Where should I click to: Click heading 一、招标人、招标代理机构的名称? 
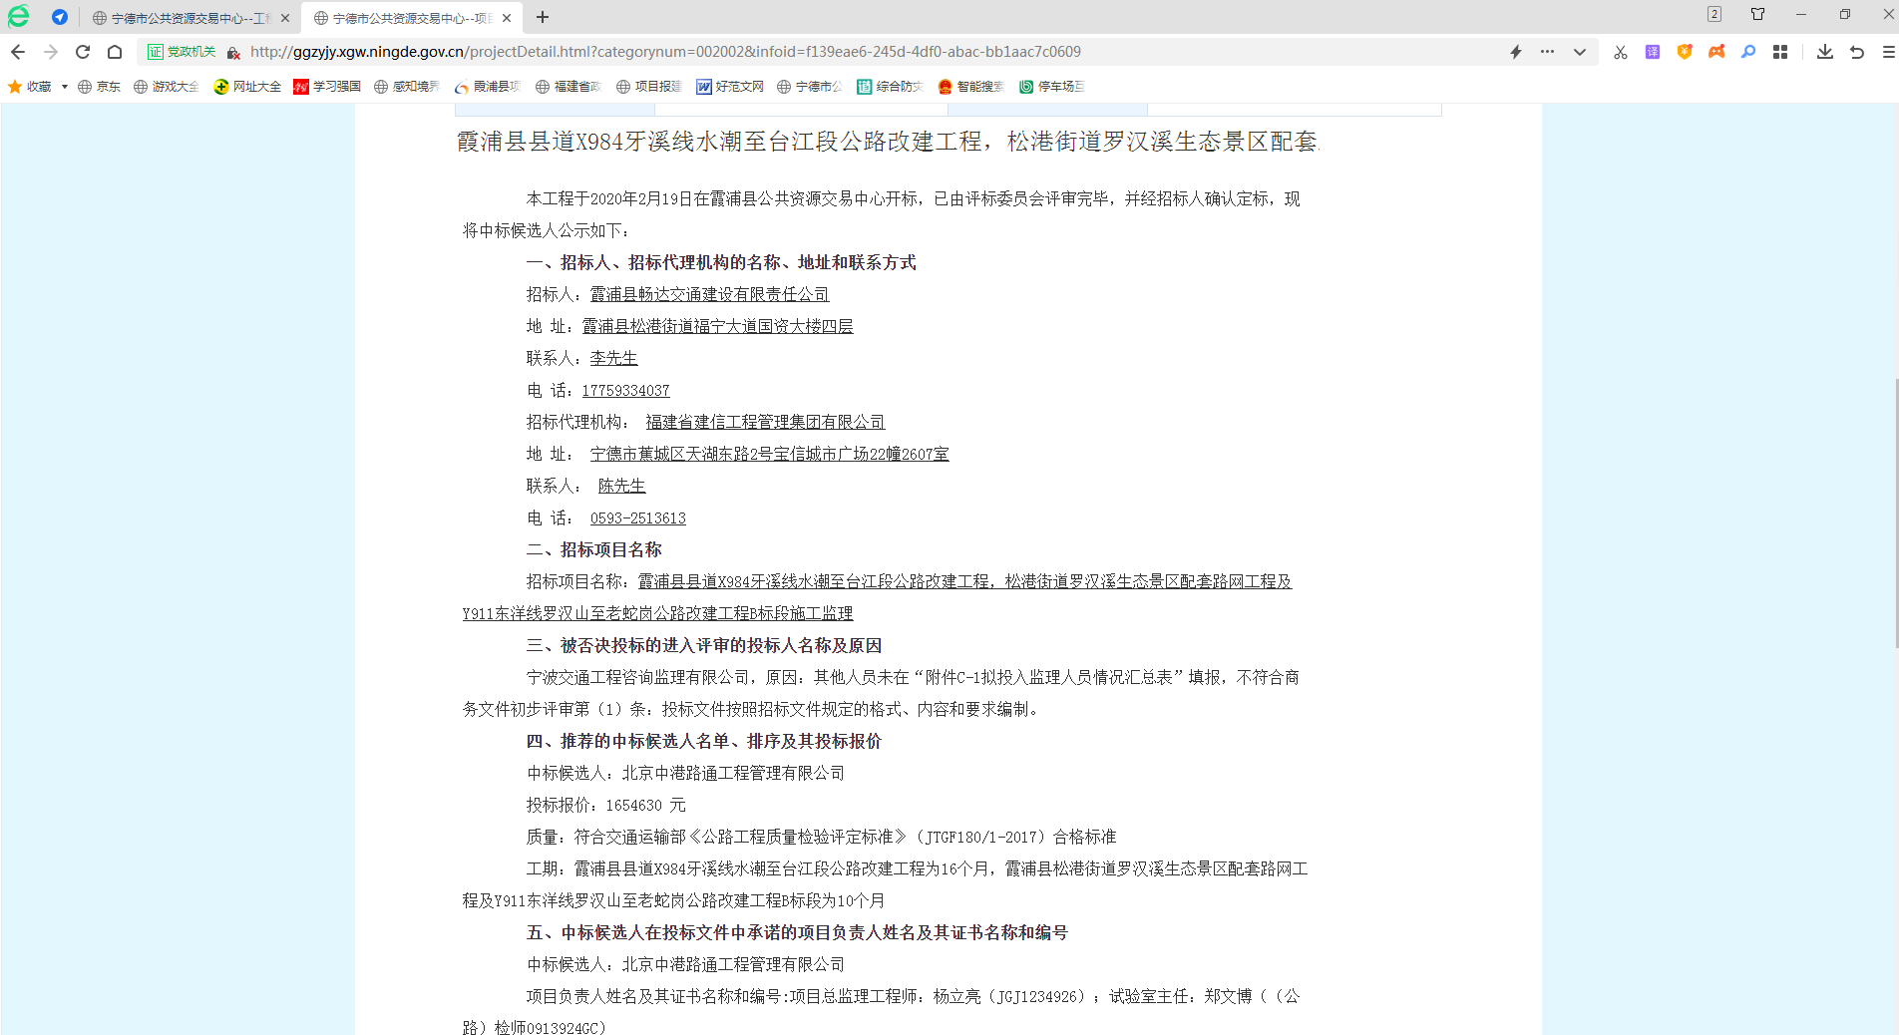click(721, 262)
